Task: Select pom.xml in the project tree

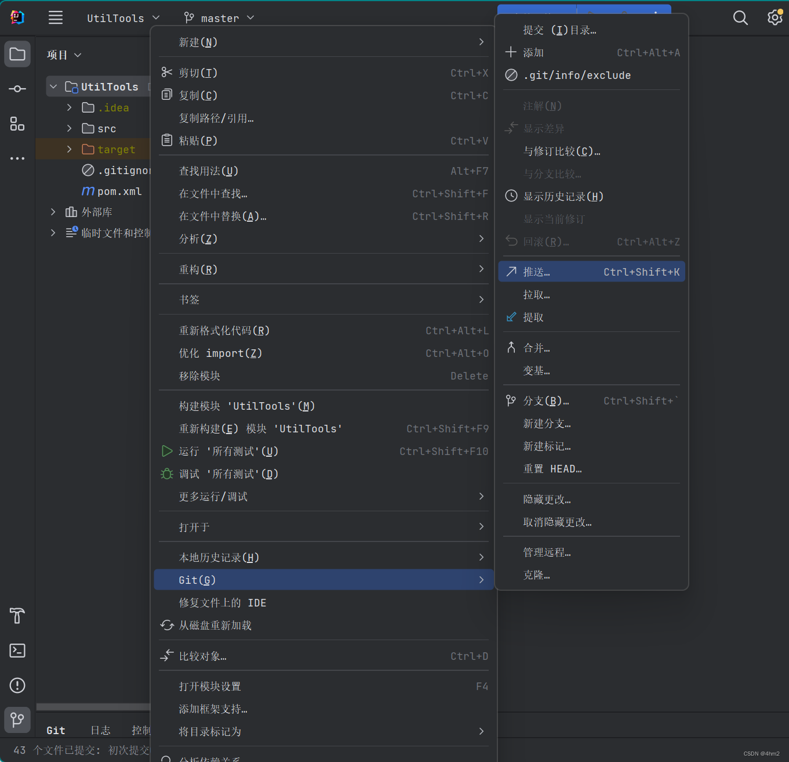Action: [x=119, y=191]
